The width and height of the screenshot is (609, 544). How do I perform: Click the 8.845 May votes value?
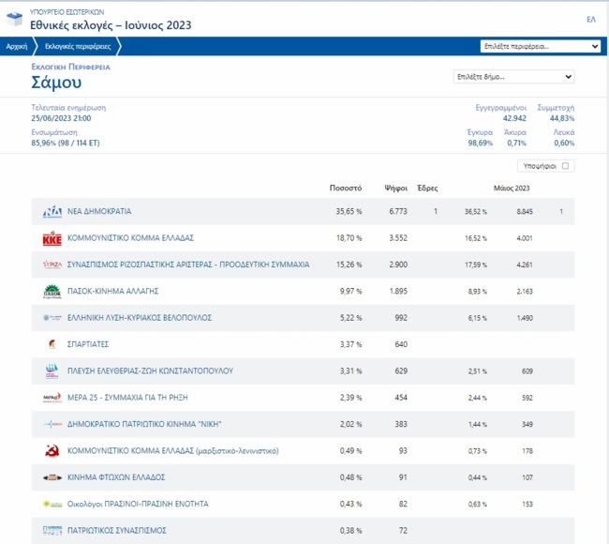coord(525,212)
